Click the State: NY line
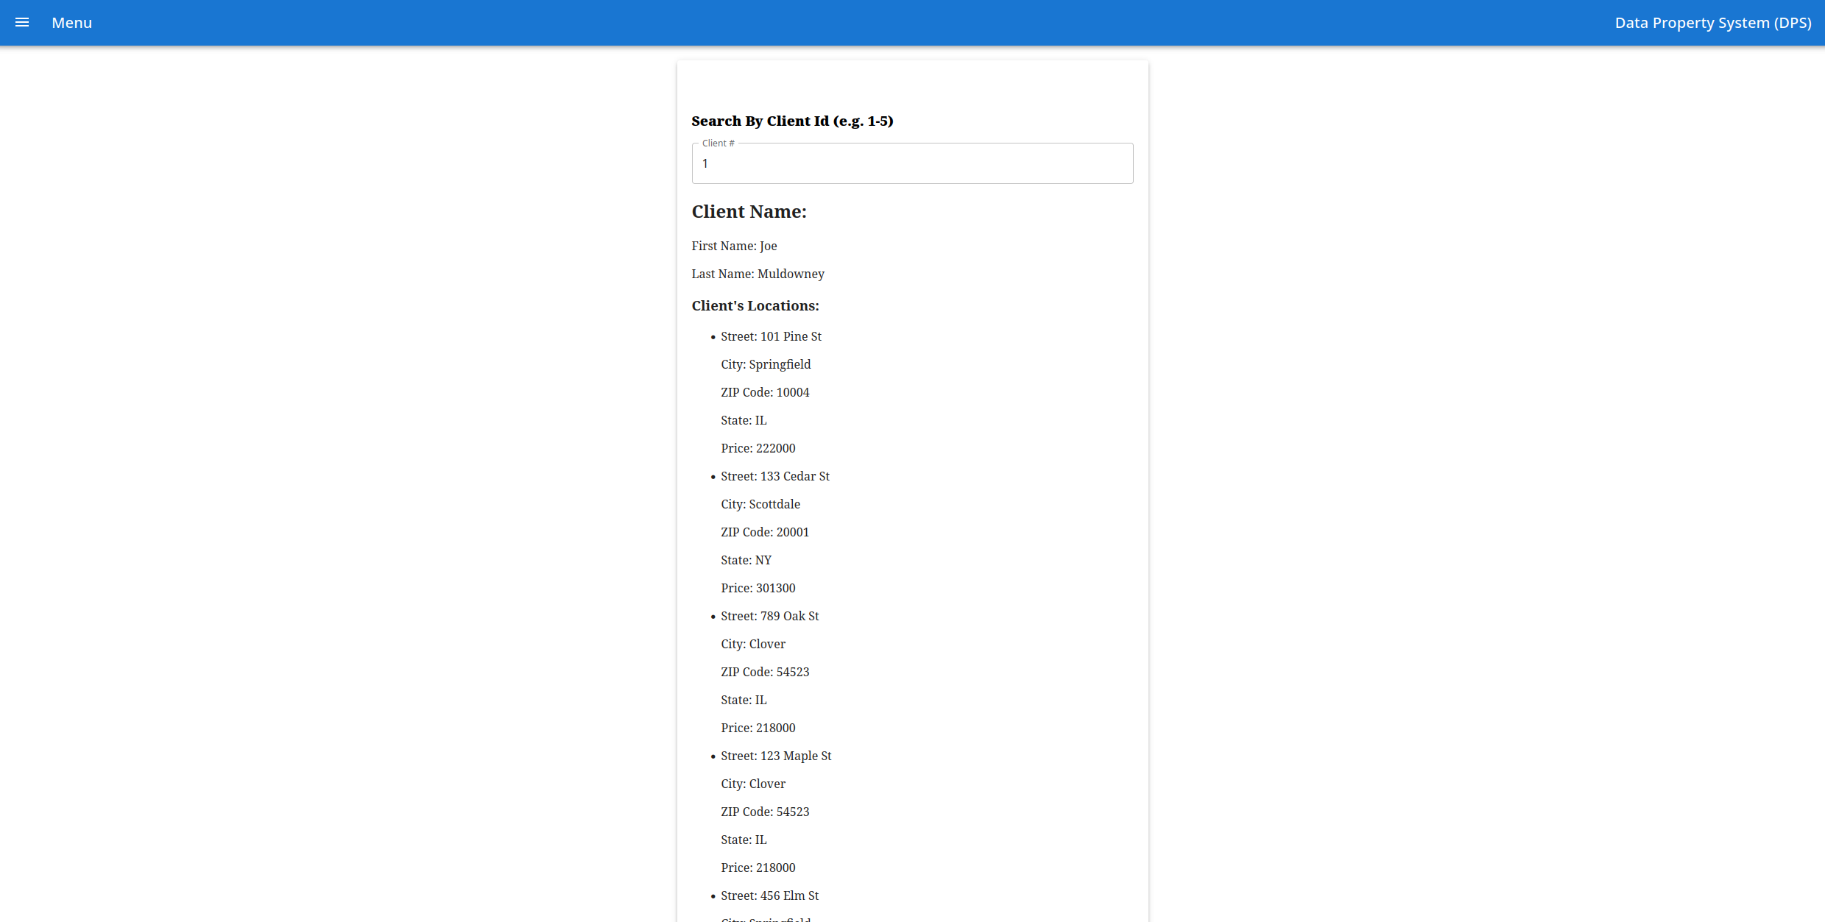This screenshot has height=922, width=1825. click(746, 560)
